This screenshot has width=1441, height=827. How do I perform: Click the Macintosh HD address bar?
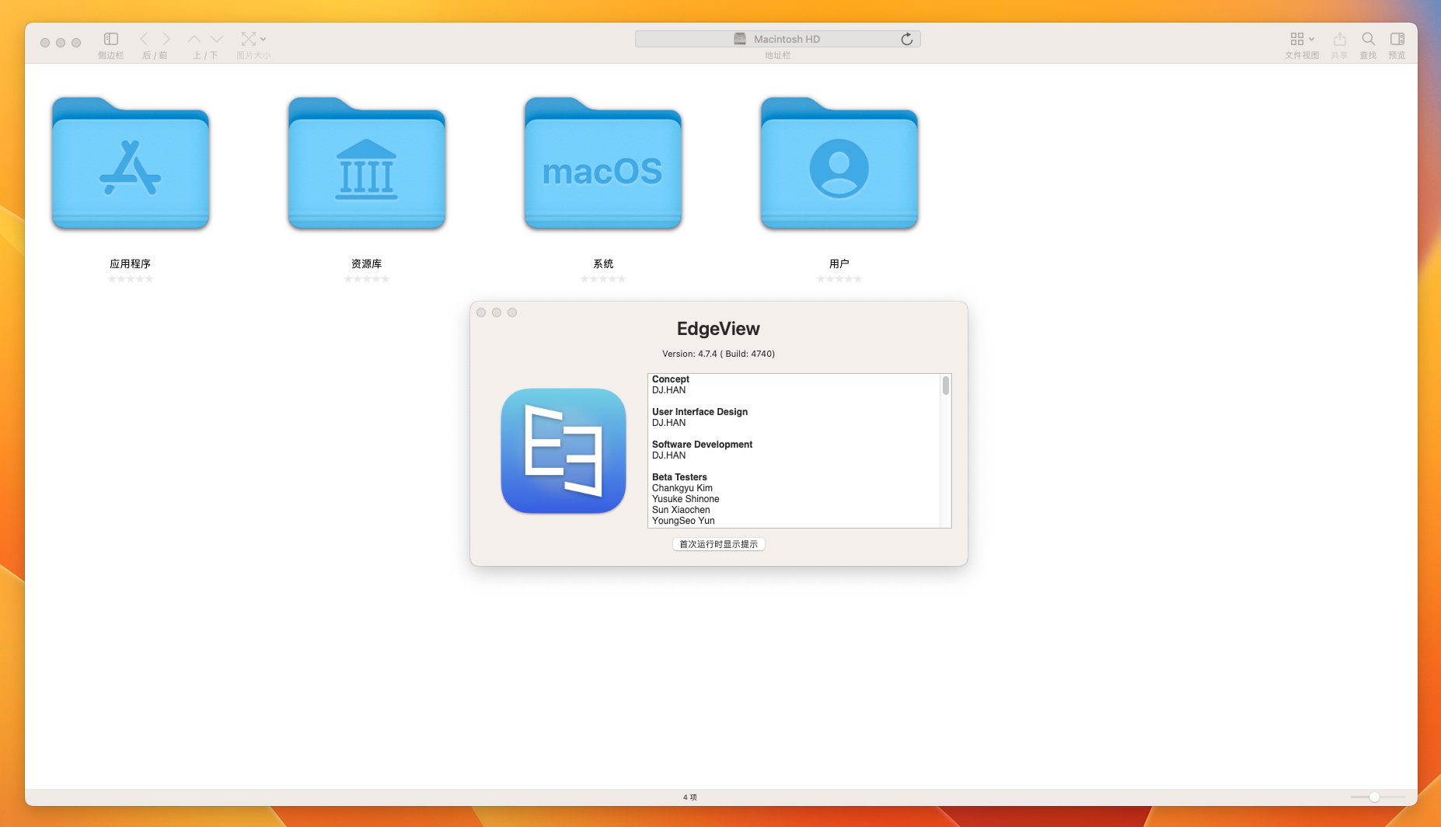point(777,39)
